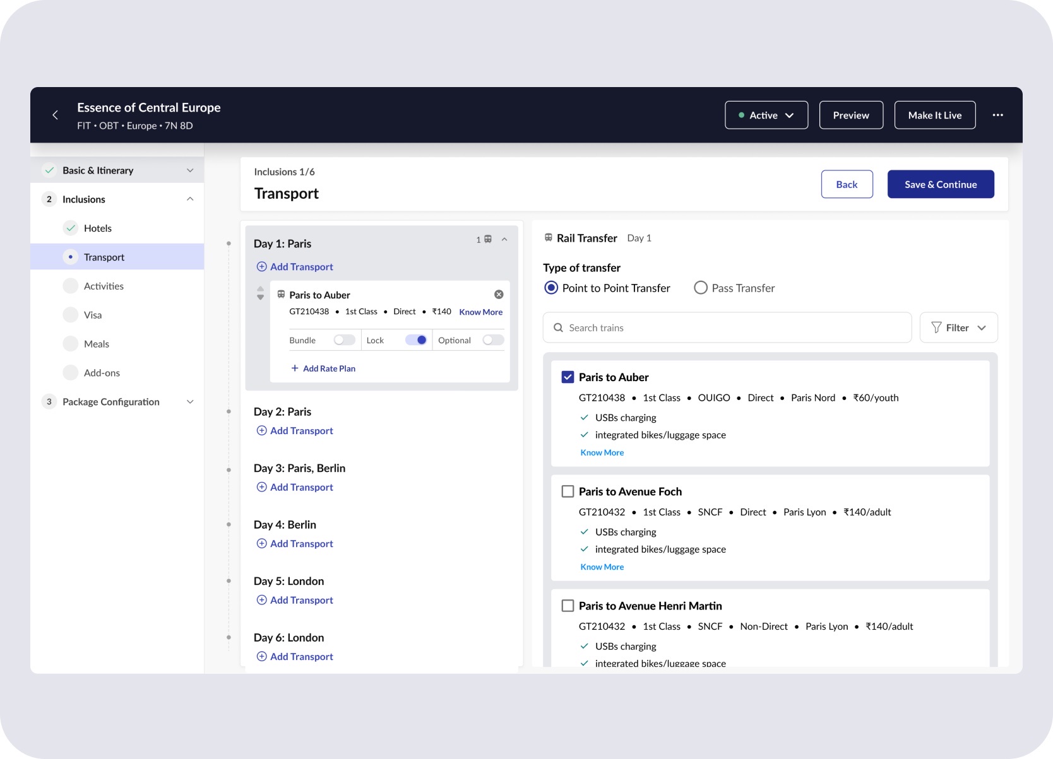The height and width of the screenshot is (759, 1053).
Task: Click Add Transport for Day 5: London
Action: (x=295, y=600)
